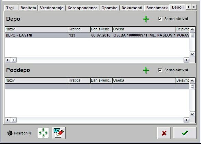This screenshot has width=201, height=144.
Task: Sort Poddepo table by Oseba column
Action: pyautogui.click(x=144, y=81)
